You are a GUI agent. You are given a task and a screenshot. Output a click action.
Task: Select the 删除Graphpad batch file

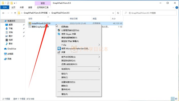coord(40,27)
